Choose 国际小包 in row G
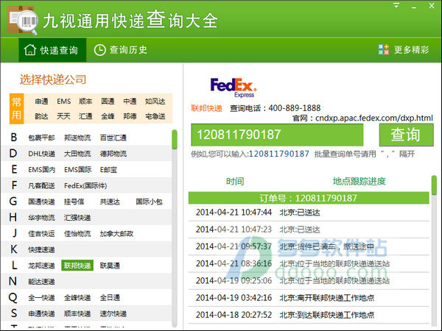Image resolution: width=442 pixels, height=331 pixels. 149,202
